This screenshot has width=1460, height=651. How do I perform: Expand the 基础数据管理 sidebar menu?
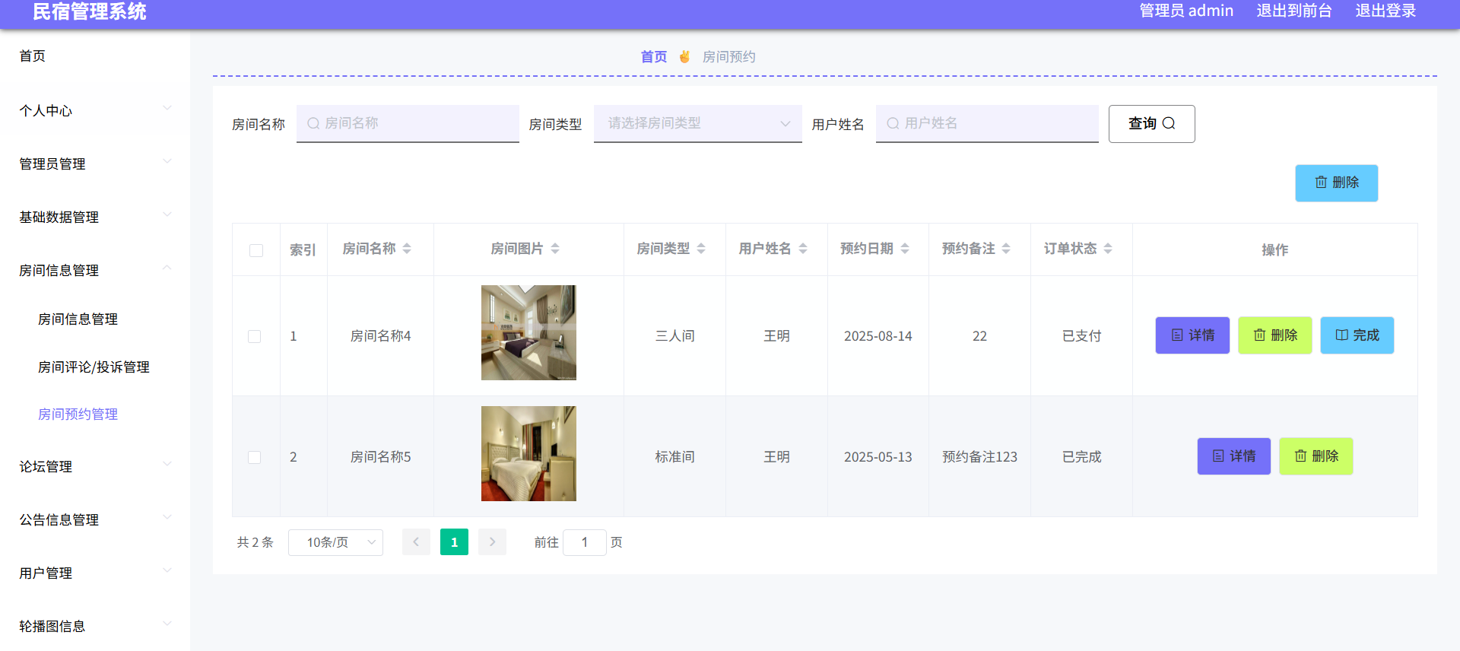click(x=95, y=217)
